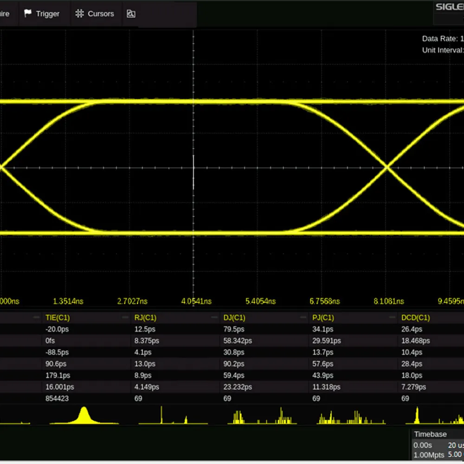Click the dash icon left of DJ(C1)
This screenshot has width=464, height=464.
click(214, 318)
